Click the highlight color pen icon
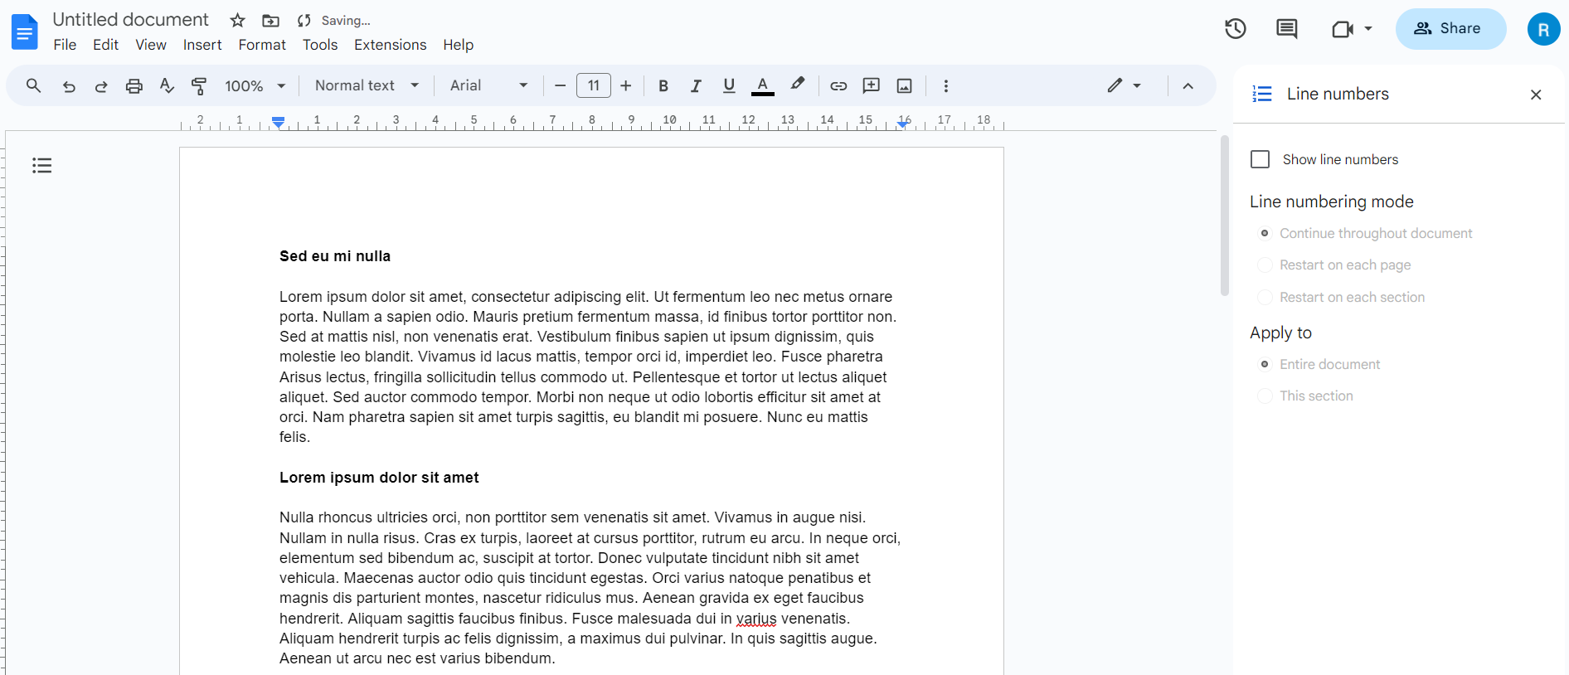 797,85
